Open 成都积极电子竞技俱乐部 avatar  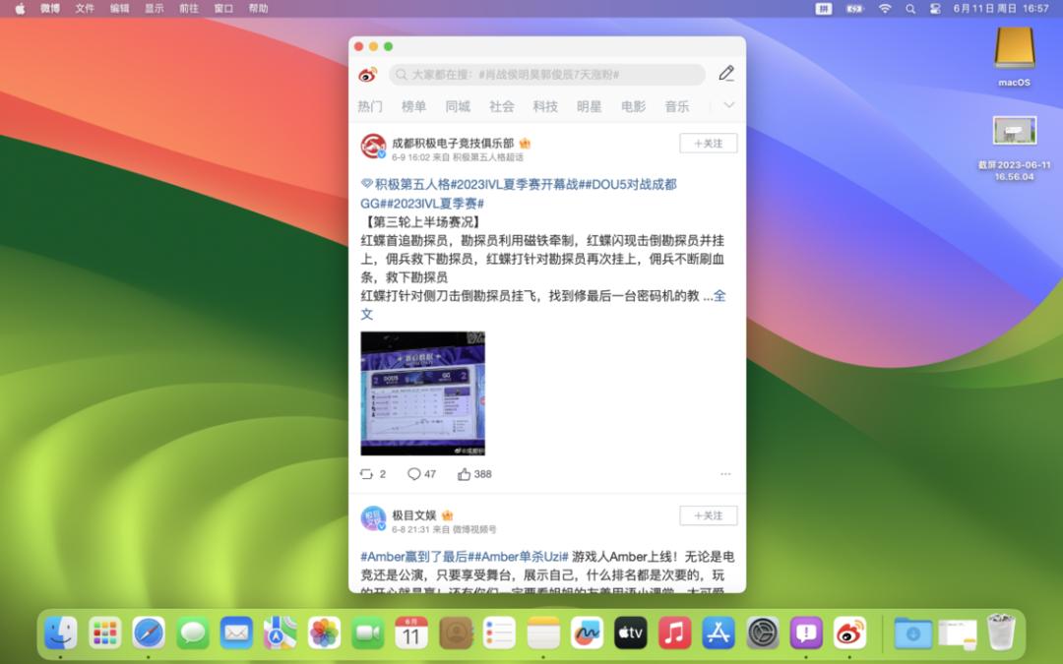(x=373, y=146)
